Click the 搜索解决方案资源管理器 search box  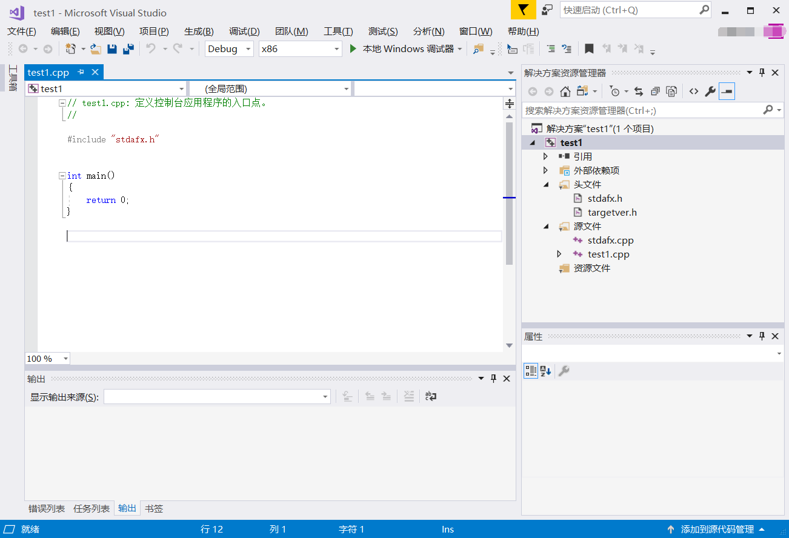(652, 110)
